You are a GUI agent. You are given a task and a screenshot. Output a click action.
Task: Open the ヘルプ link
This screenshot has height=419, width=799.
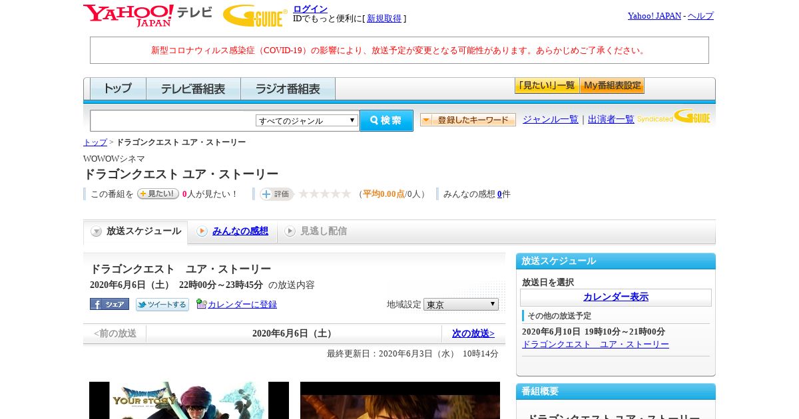click(x=700, y=15)
